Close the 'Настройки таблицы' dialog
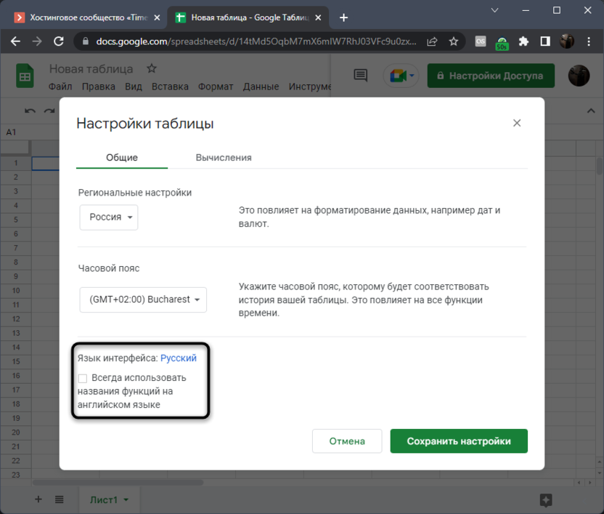 coord(517,124)
